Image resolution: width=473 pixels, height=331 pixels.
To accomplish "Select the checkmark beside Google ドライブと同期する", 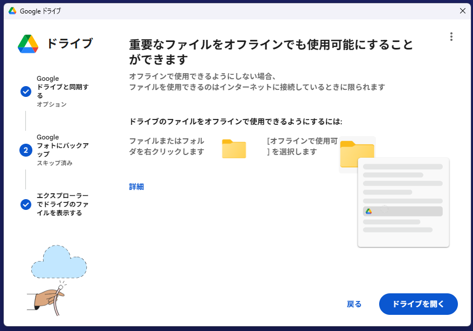I will click(x=25, y=91).
